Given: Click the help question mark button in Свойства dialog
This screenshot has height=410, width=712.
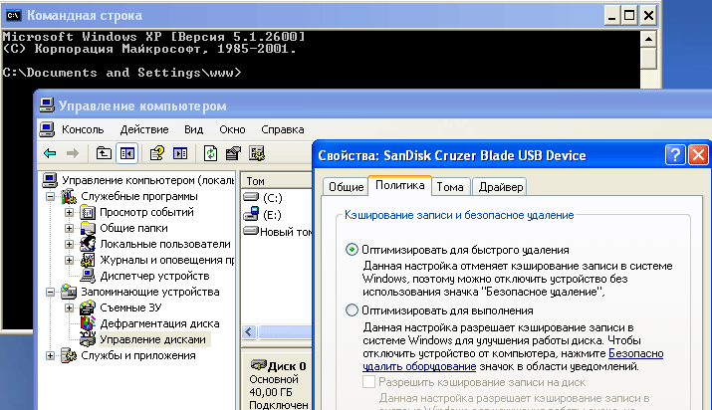Looking at the screenshot, I should (675, 155).
